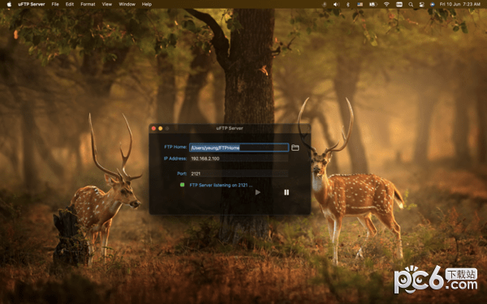Viewport: 487px width, 304px height.
Task: Open the Edit menu
Action: (x=70, y=4)
